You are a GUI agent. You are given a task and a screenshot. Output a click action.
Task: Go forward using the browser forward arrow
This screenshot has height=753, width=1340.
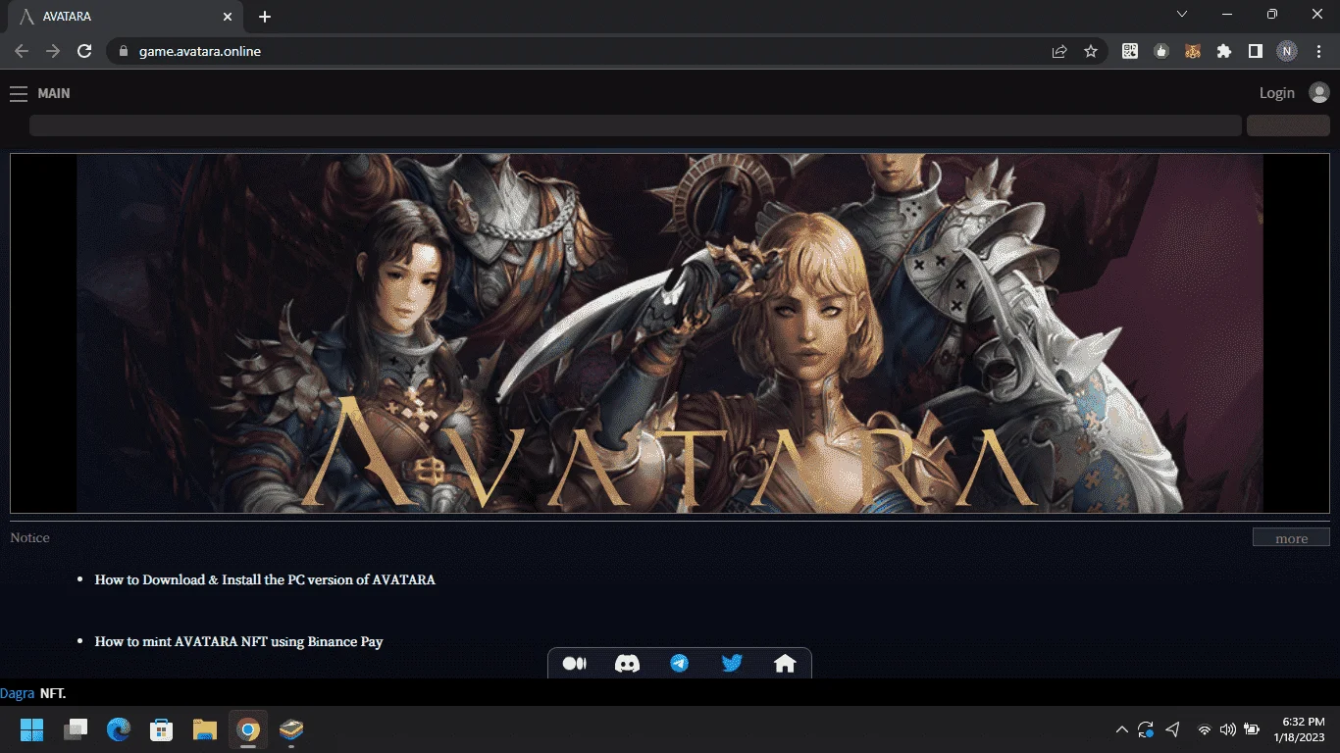(53, 51)
